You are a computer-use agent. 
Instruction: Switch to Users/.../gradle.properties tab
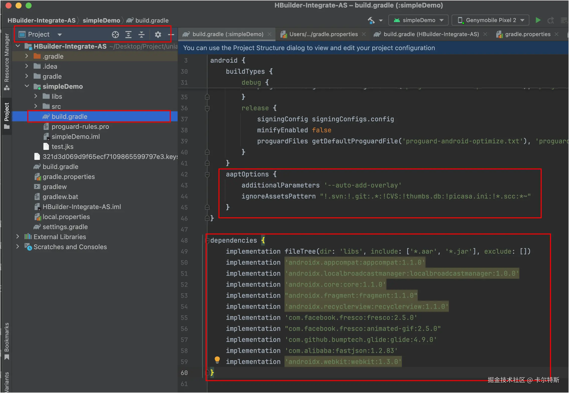323,34
